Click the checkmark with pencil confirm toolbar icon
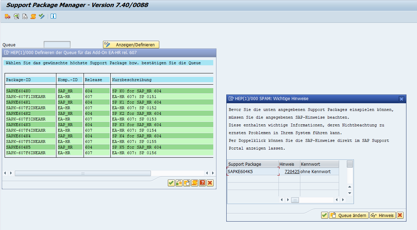Viewport: 417px width, 230px height. coord(42,17)
